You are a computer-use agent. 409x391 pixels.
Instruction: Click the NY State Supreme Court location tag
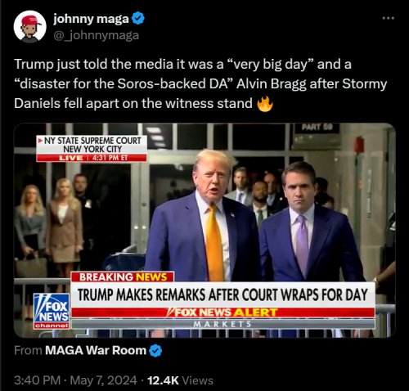pos(92,145)
